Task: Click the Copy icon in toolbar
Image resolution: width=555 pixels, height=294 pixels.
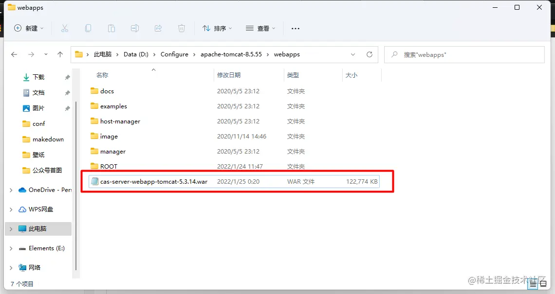Action: click(88, 28)
